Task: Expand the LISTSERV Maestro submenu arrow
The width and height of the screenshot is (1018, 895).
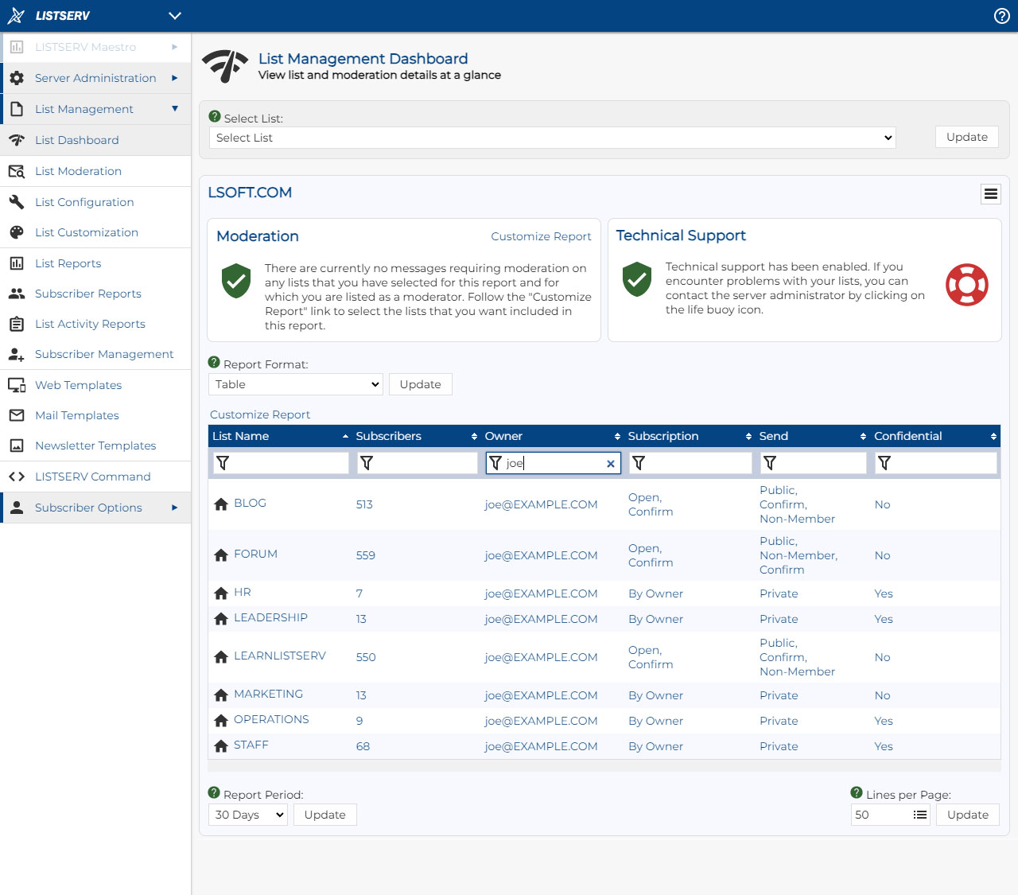Action: (x=174, y=47)
